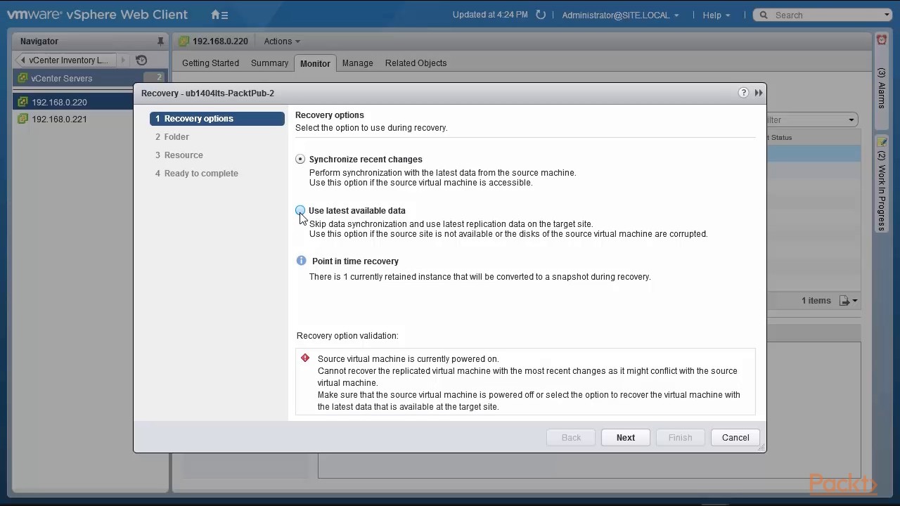
Task: Click the help question mark in Recovery dialog
Action: [743, 93]
